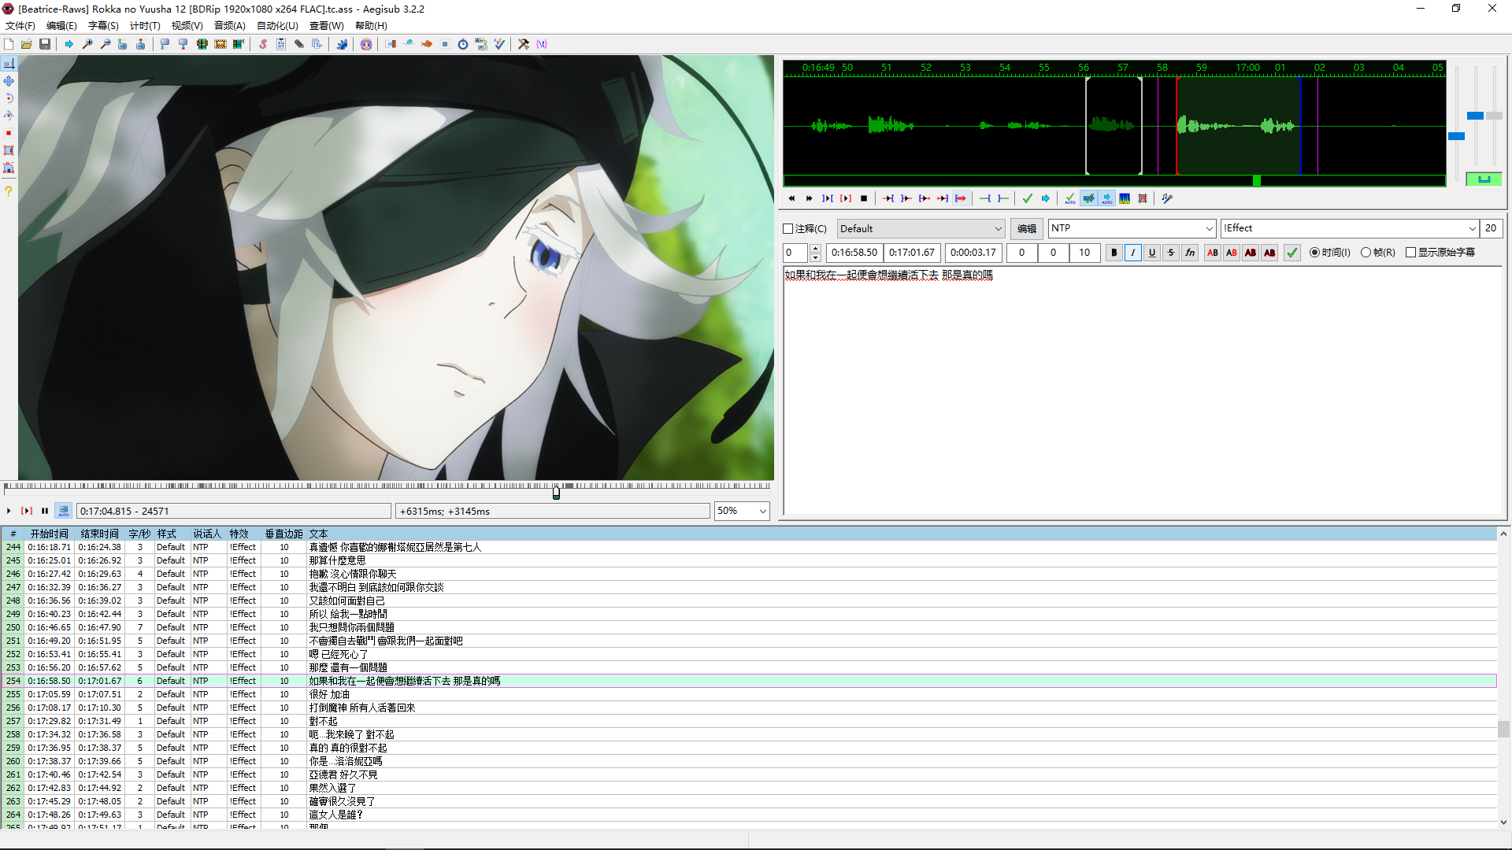Open the Shift Times icon
This screenshot has height=850, width=1512.
[391, 44]
